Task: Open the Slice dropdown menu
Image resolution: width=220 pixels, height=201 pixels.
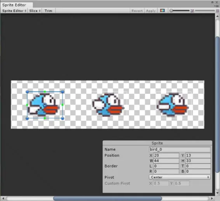Action: tap(35, 11)
